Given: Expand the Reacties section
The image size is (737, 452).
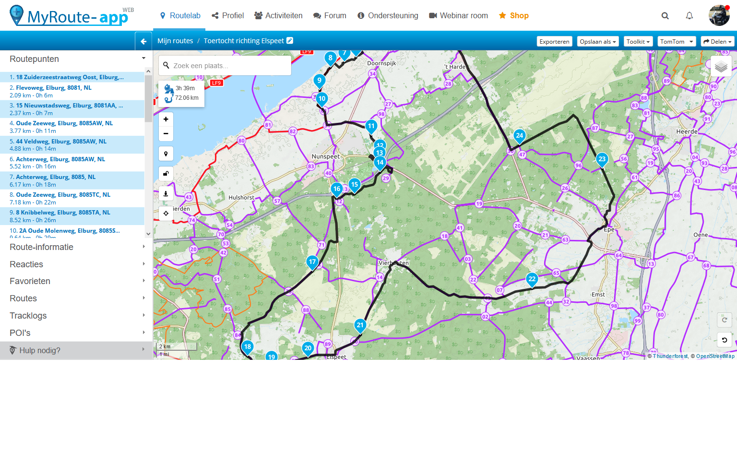Looking at the screenshot, I should point(76,264).
